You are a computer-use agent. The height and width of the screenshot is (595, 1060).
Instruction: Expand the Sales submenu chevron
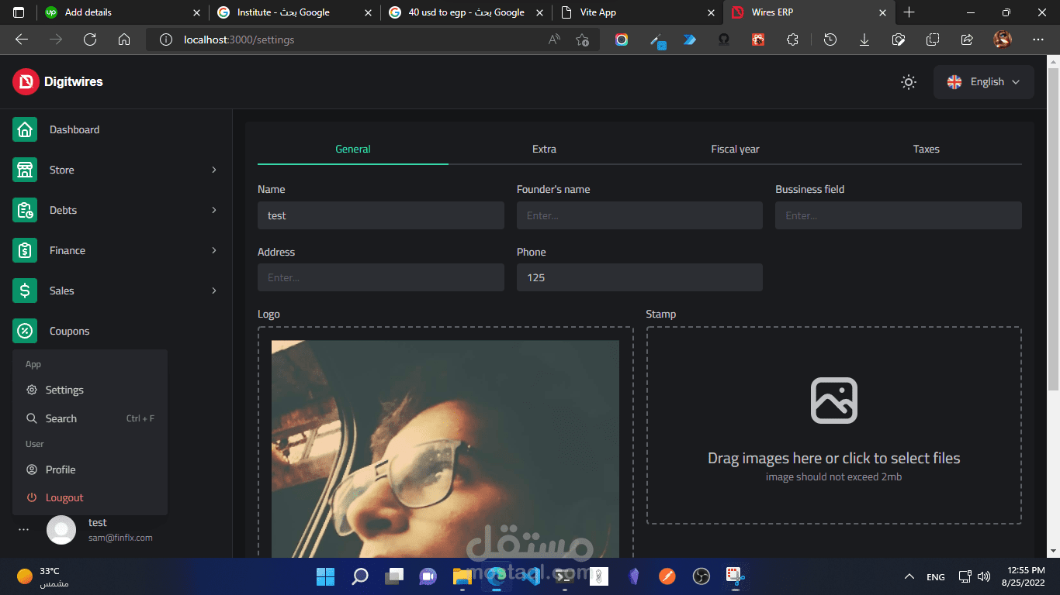pyautogui.click(x=214, y=291)
